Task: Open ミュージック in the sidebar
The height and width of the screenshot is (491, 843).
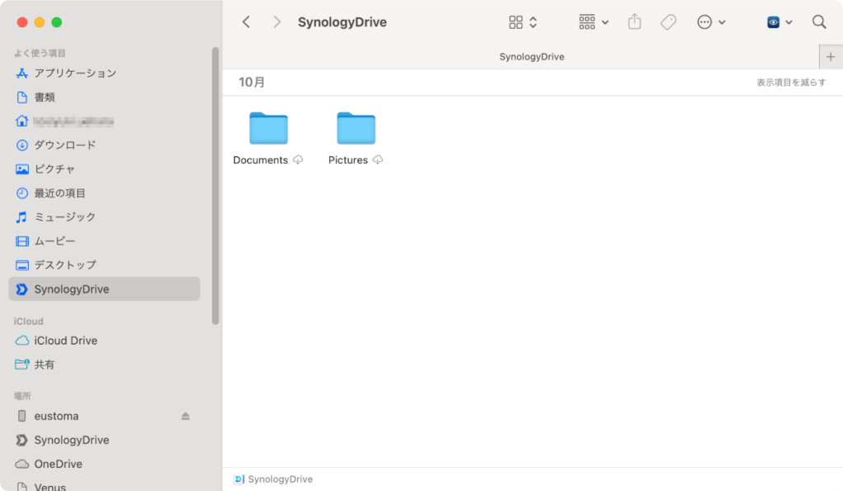Action: [x=105, y=217]
